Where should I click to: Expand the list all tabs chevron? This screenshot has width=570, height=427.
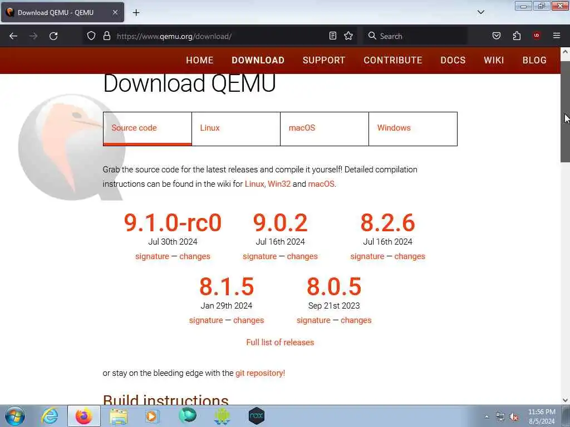coord(480,12)
